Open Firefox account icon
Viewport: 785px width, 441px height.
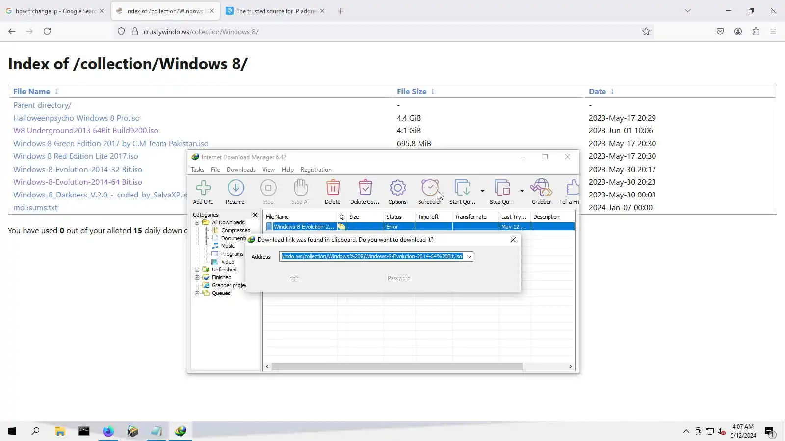pyautogui.click(x=738, y=31)
